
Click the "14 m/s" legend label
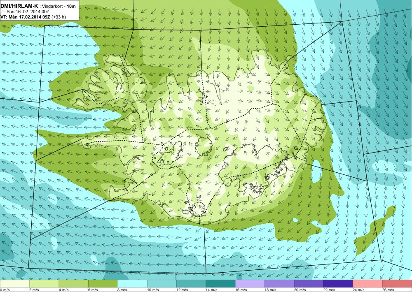[212, 290]
